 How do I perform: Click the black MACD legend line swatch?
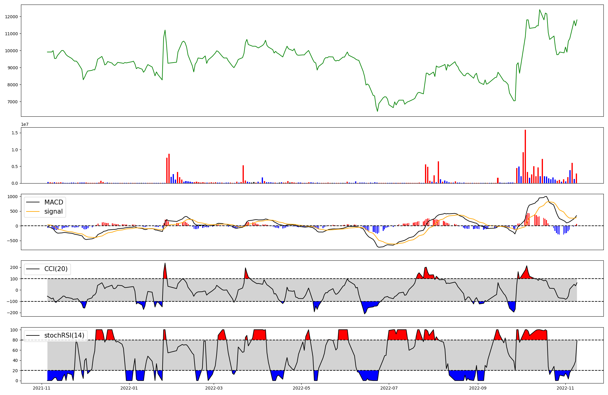click(x=33, y=202)
